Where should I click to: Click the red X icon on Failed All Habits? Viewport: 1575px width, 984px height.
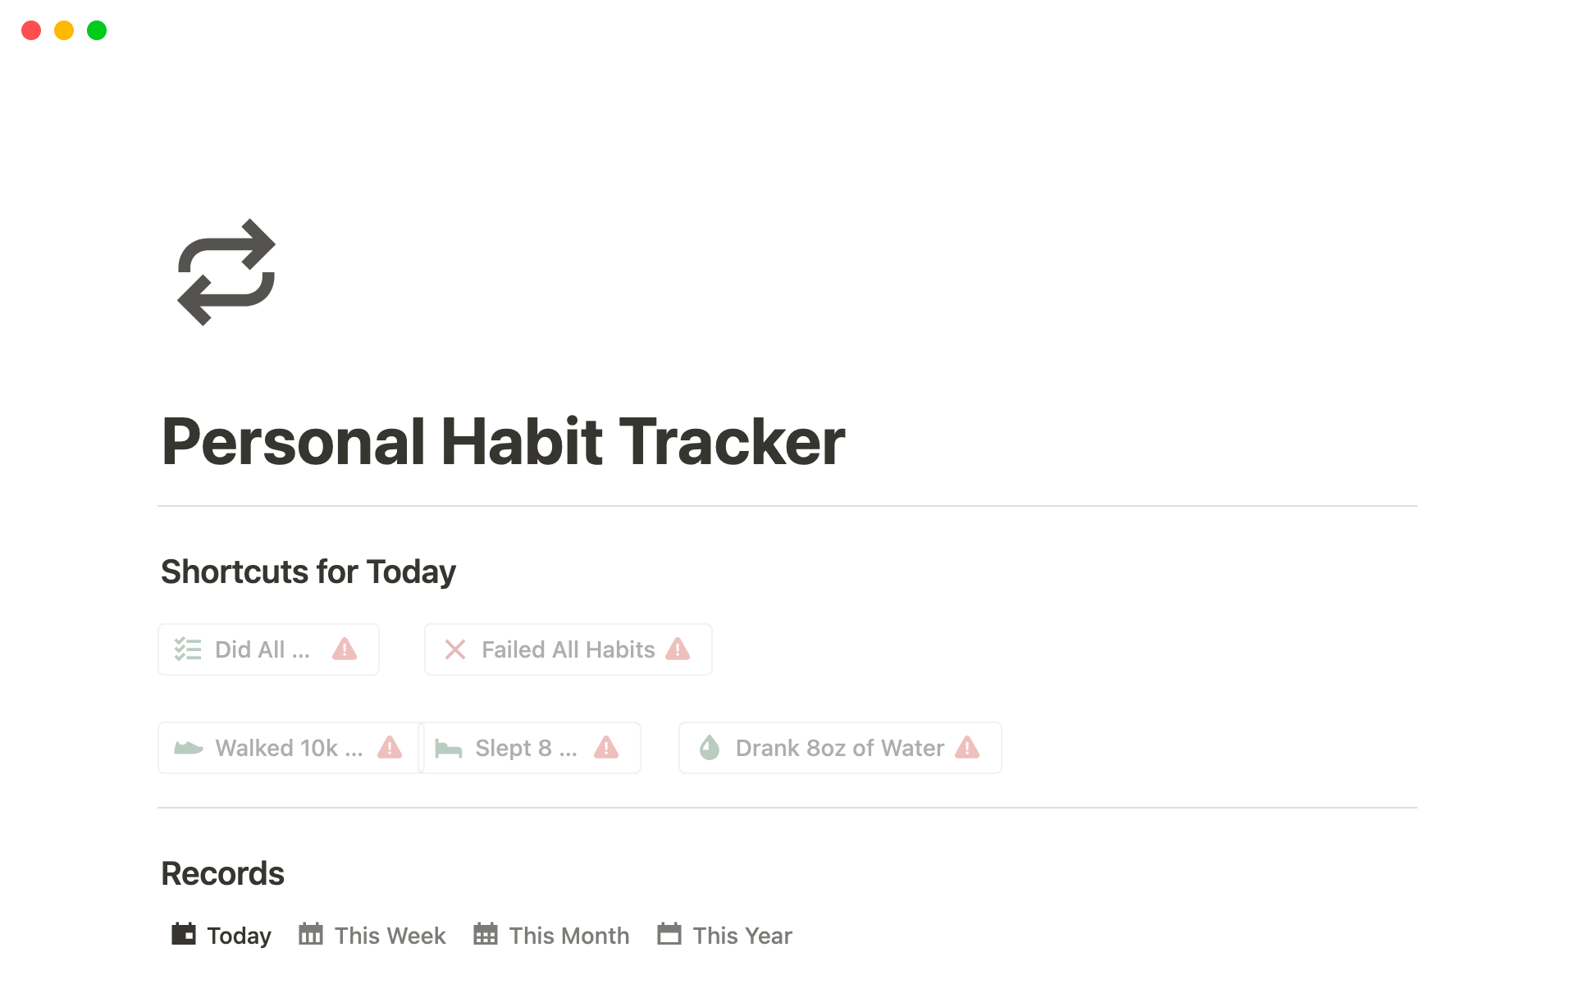[455, 649]
